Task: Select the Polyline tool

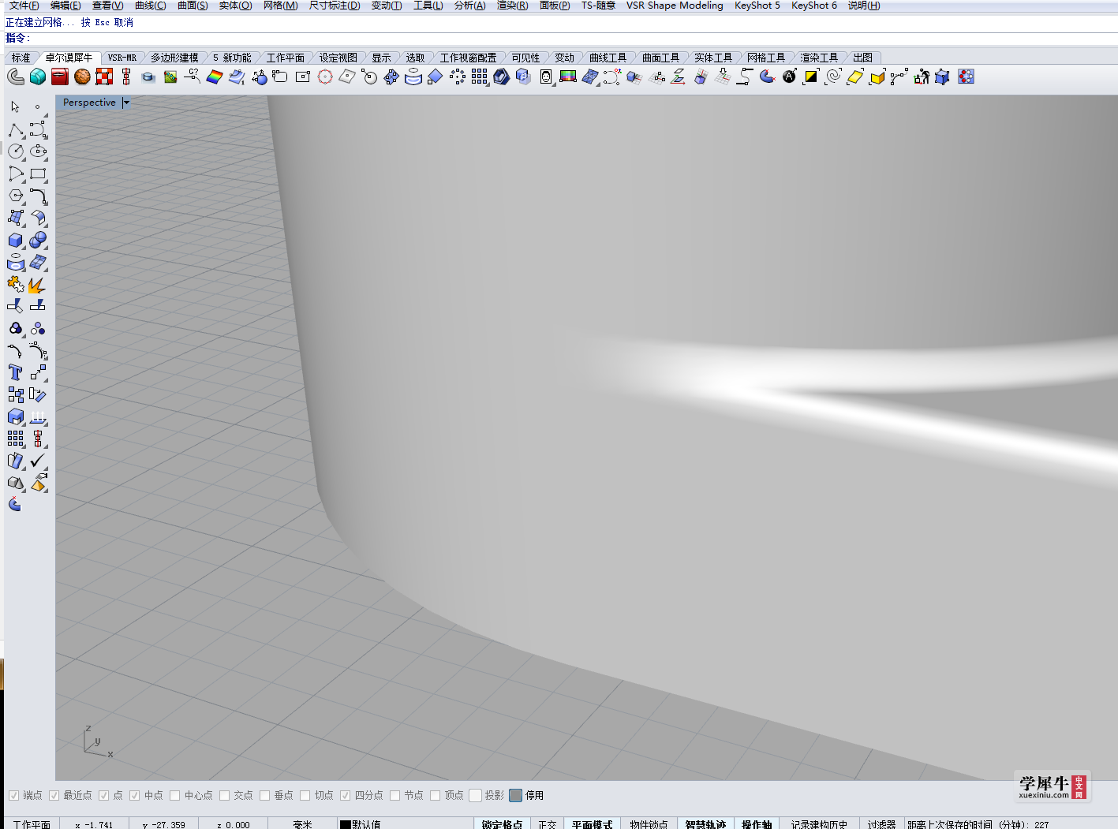Action: 15,129
